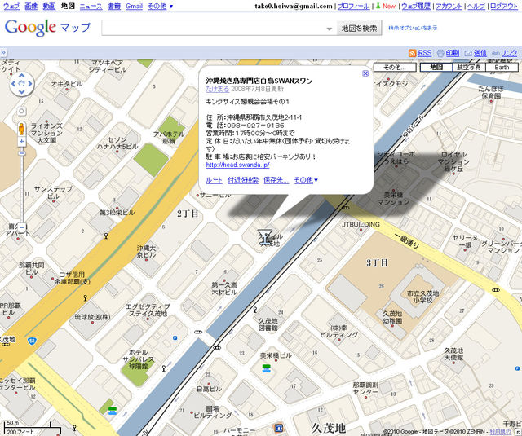Click the Street View pegman icon

tap(22, 129)
